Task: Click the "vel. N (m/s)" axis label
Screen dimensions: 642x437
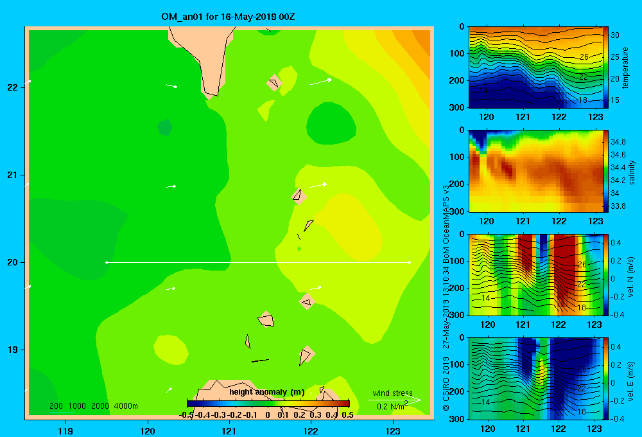Action: [x=631, y=277]
